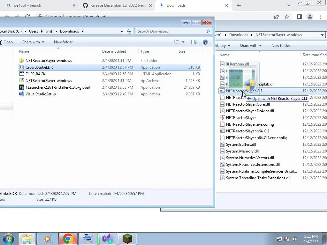Open the NETReactorSlayer-windows folder icon in Downloads
The width and height of the screenshot is (327, 245).
pos(21,60)
